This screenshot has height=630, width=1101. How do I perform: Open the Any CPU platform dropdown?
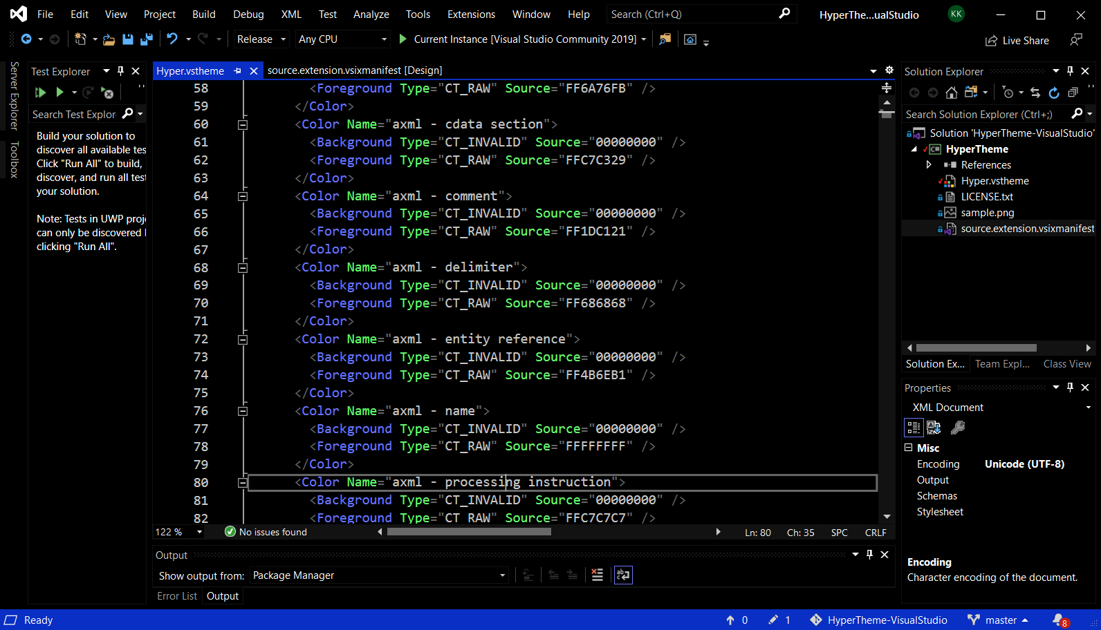(x=343, y=39)
